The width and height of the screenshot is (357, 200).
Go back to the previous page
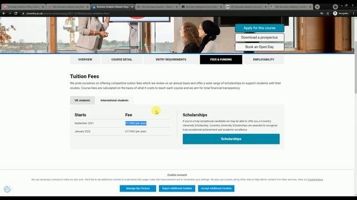pyautogui.click(x=4, y=13)
